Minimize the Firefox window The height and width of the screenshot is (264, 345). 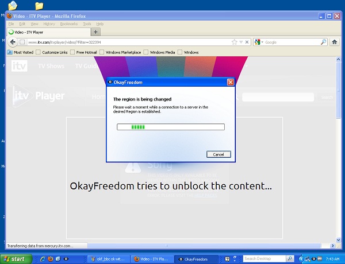321,16
